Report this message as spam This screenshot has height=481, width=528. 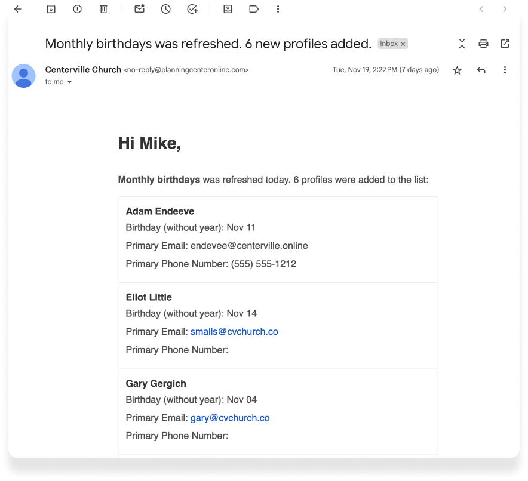coord(78,10)
